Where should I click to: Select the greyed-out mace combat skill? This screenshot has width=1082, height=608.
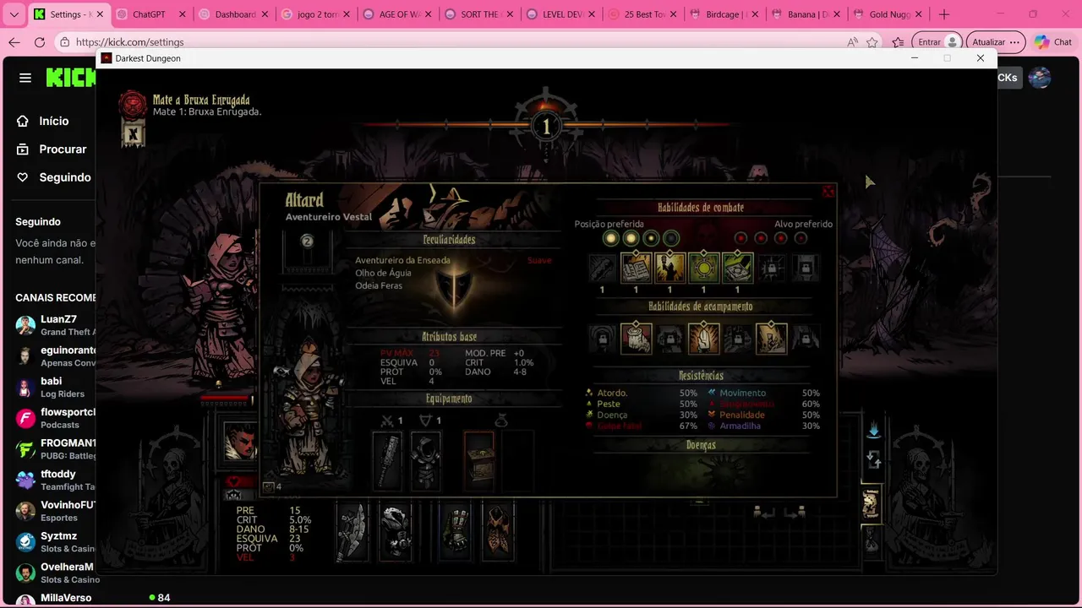[x=602, y=269]
